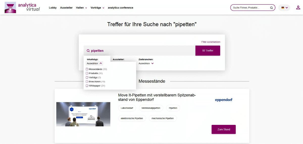
Task: Click the magnifier icon beside pipetten
Action: (88, 51)
